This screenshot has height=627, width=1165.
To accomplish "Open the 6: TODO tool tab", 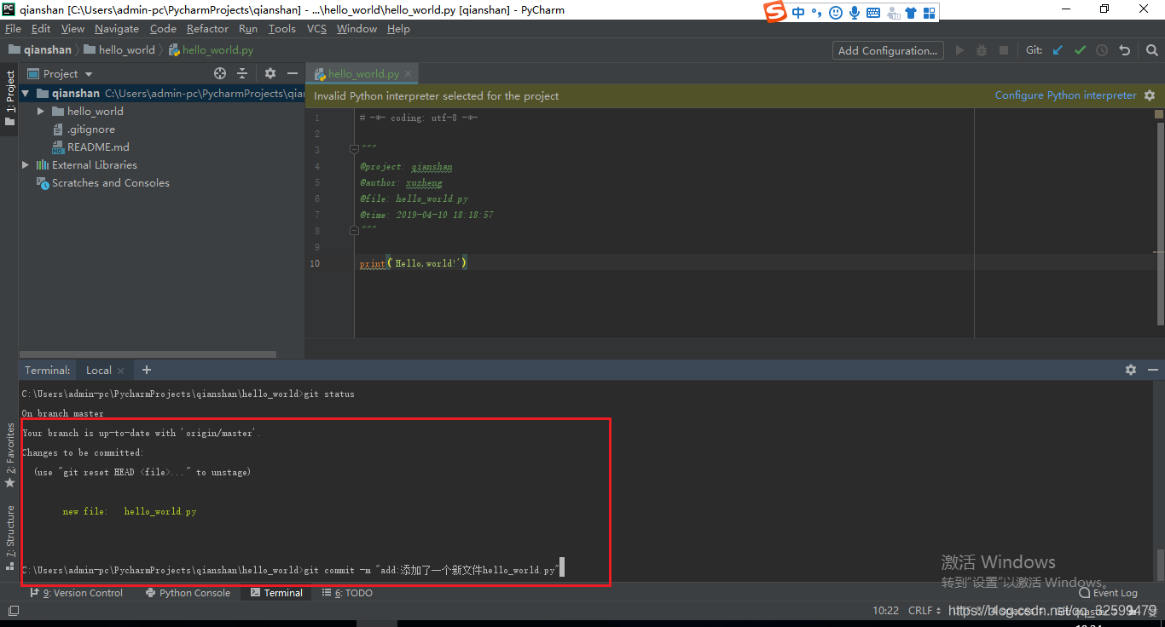I will [347, 593].
